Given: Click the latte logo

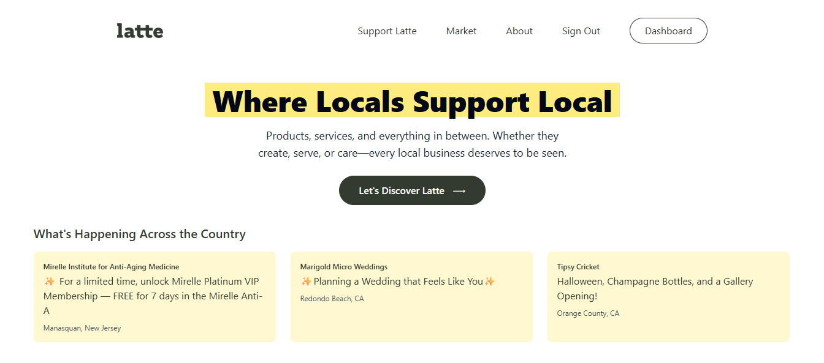Looking at the screenshot, I should (x=140, y=31).
